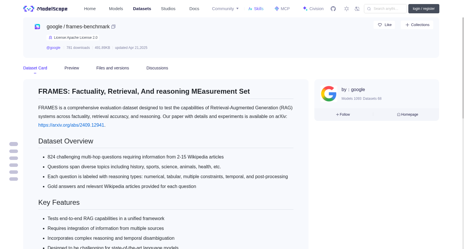Open the Datasets section

pyautogui.click(x=142, y=9)
